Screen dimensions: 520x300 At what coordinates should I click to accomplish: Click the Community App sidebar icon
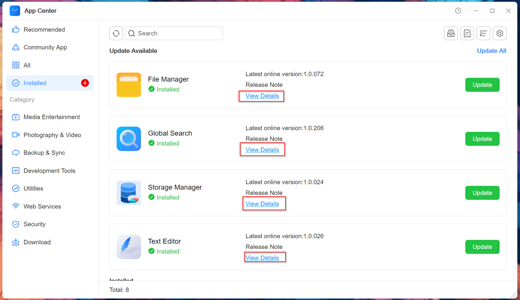(x=16, y=47)
